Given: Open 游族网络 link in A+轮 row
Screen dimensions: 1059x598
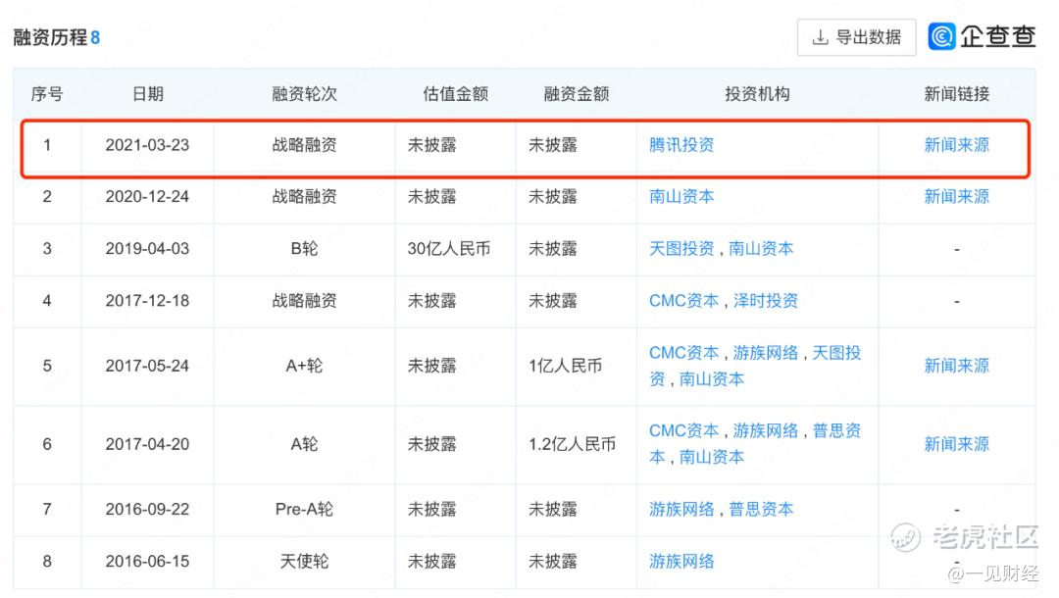Looking at the screenshot, I should point(765,352).
